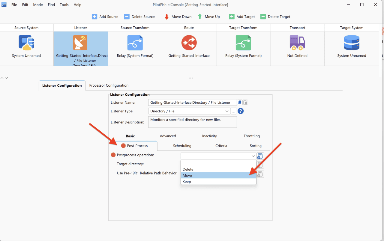Choose Keep from the postprocess list
The image size is (384, 241).
(x=218, y=182)
